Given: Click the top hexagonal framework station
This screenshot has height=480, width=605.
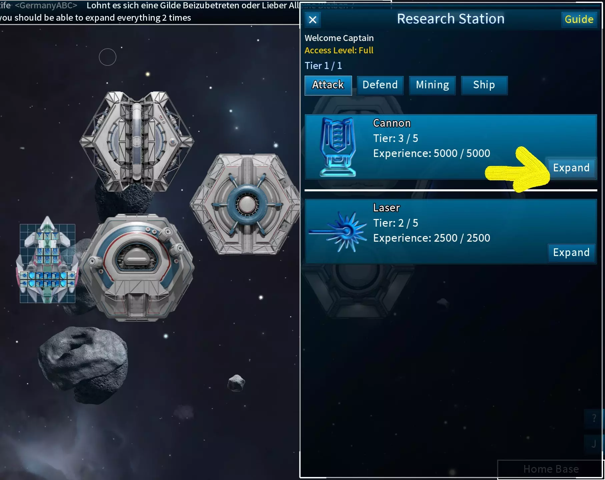Looking at the screenshot, I should pyautogui.click(x=136, y=141).
